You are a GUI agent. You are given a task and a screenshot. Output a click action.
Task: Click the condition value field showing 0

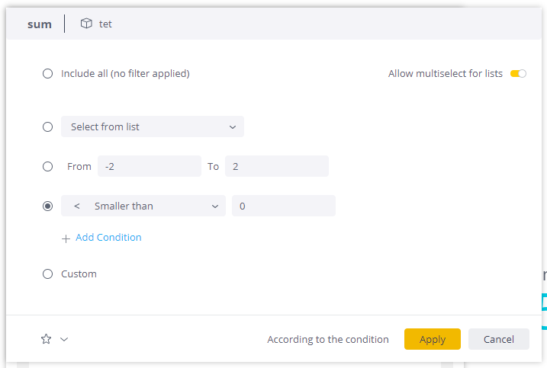(x=283, y=206)
